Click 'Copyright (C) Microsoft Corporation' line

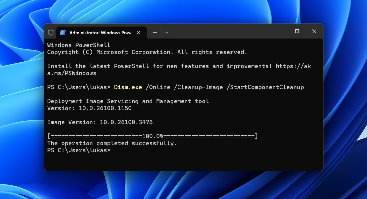[147, 52]
